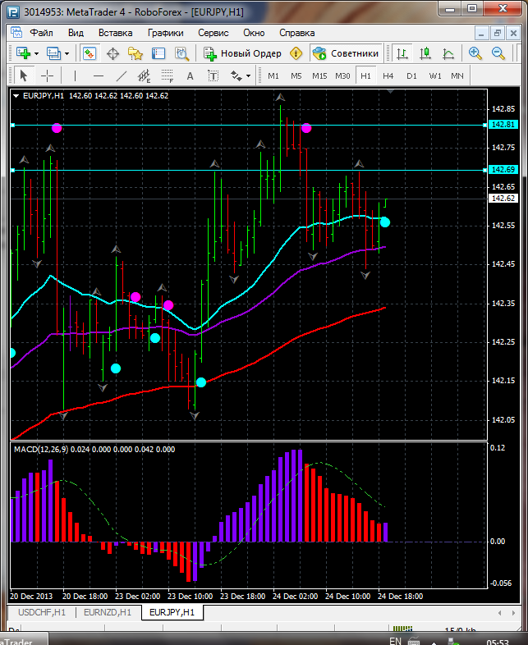Expand the arrows objects dropdown
The width and height of the screenshot is (528, 645).
[248, 75]
